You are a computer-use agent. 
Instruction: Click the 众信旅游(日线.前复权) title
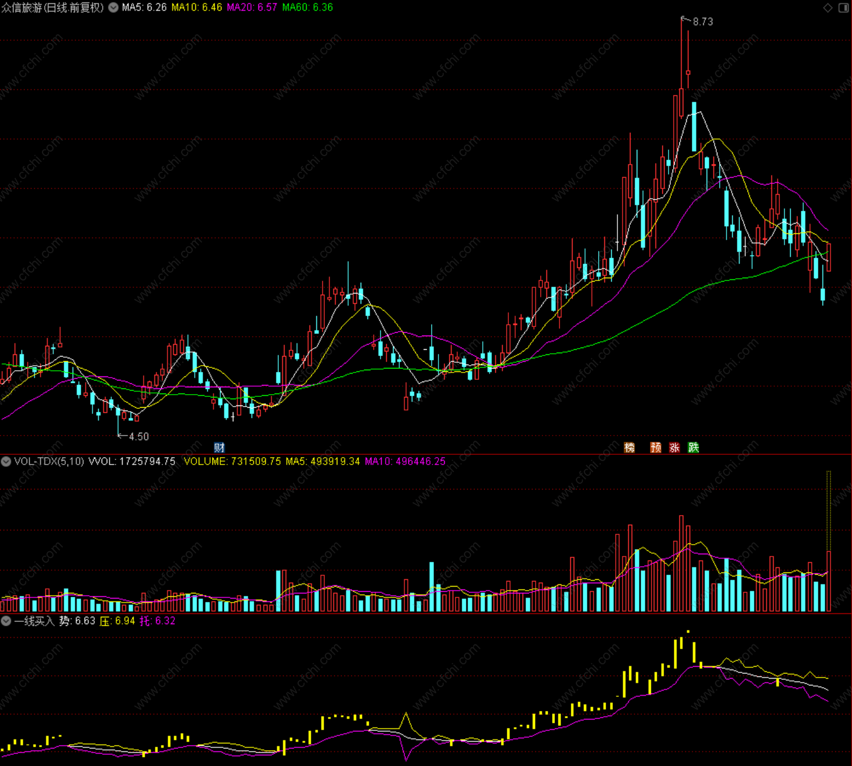(x=53, y=7)
